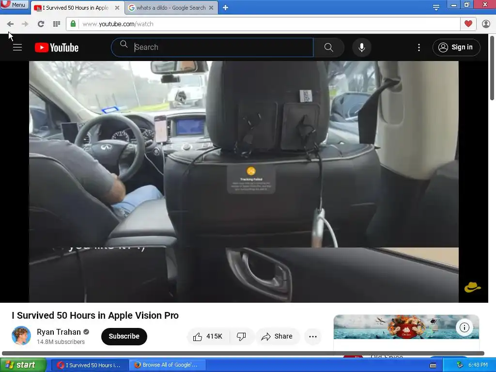Reload the page
Viewport: 496px width, 372px height.
coord(41,24)
